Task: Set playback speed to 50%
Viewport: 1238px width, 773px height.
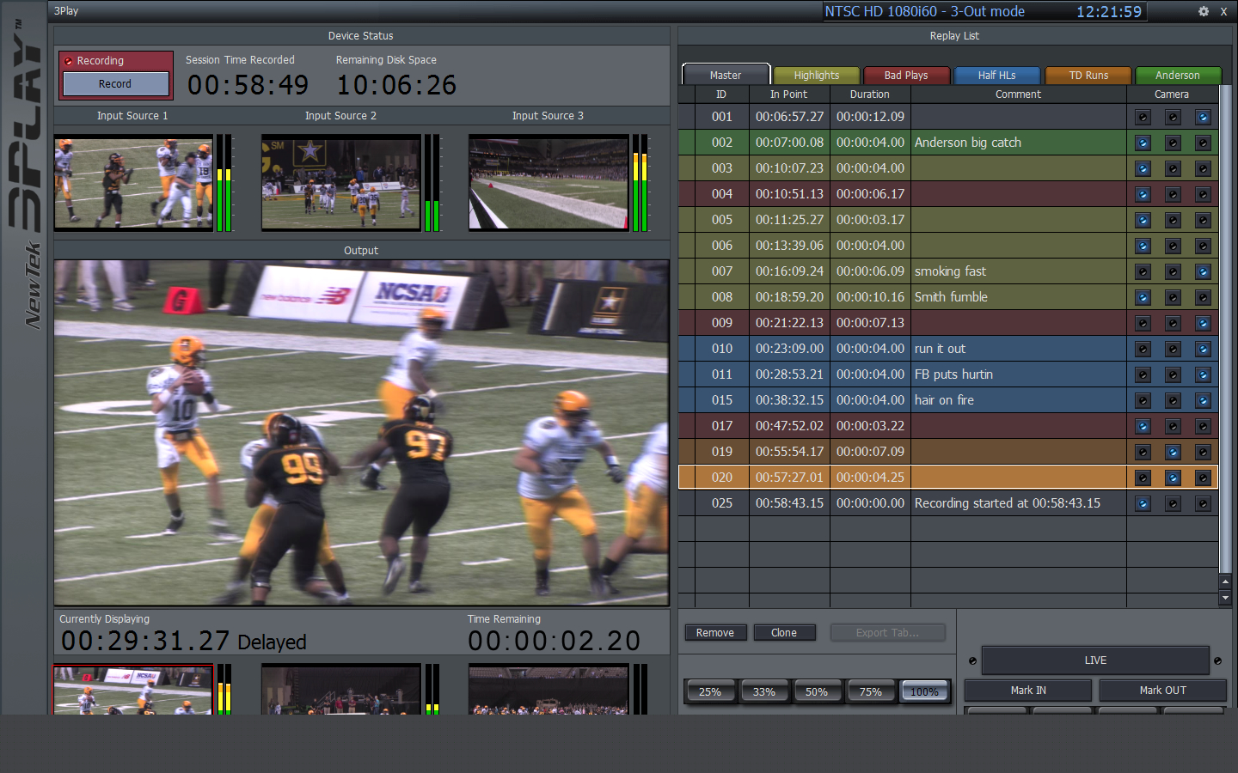Action: (817, 691)
